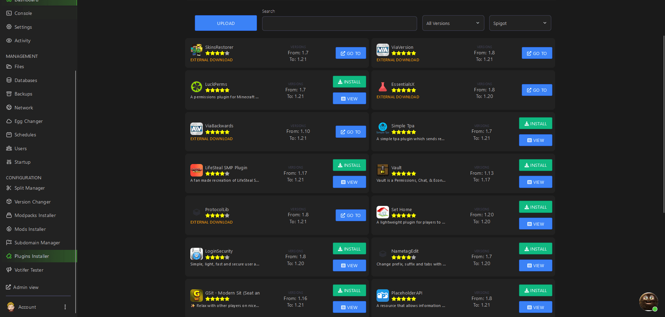Image resolution: width=665 pixels, height=317 pixels.
Task: Install the Simple Tpa plugin
Action: click(536, 124)
